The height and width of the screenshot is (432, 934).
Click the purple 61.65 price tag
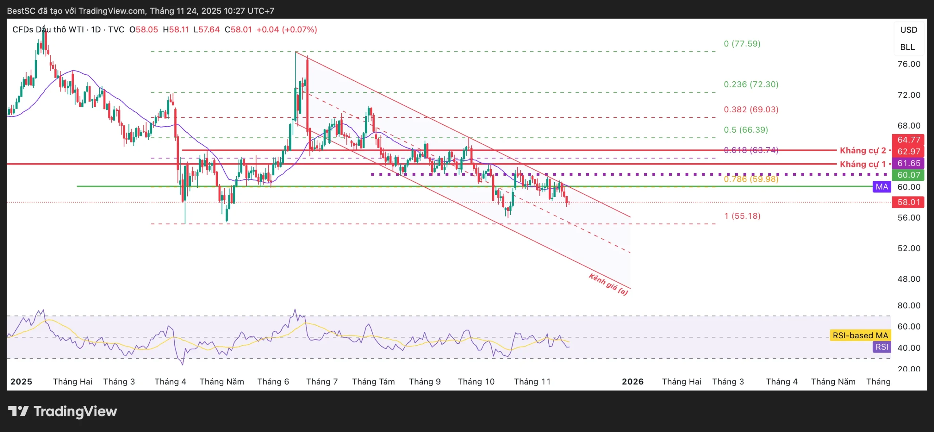pyautogui.click(x=908, y=163)
